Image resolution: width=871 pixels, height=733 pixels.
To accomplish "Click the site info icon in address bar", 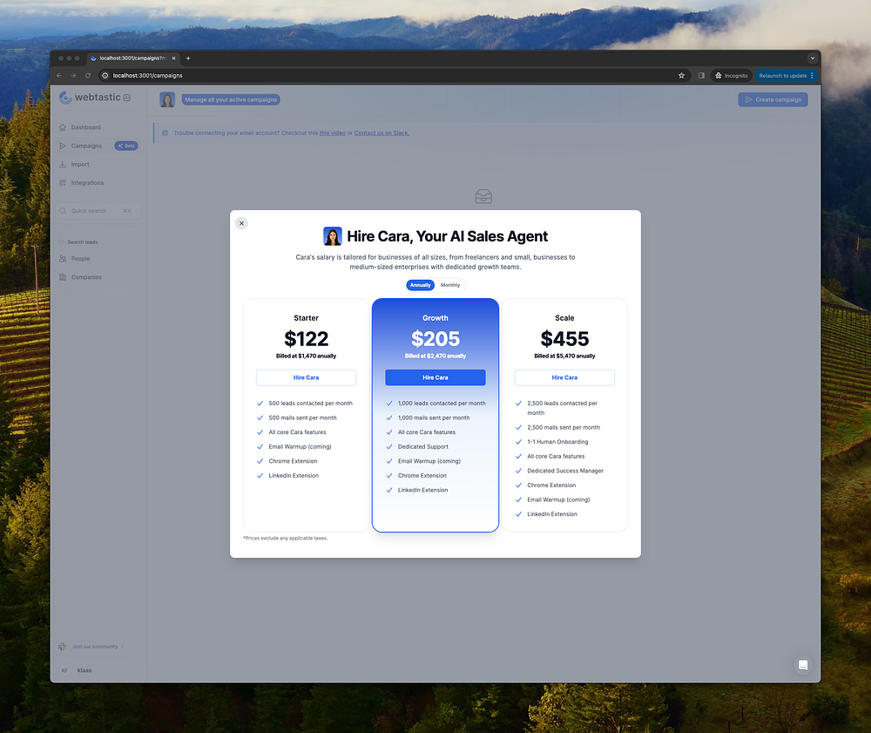I will 105,76.
